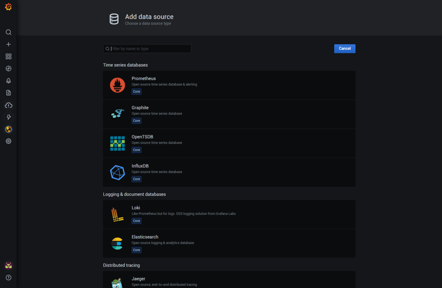Image resolution: width=442 pixels, height=288 pixels.
Task: Click the 'Distributed tracing' heading
Action: click(x=122, y=265)
